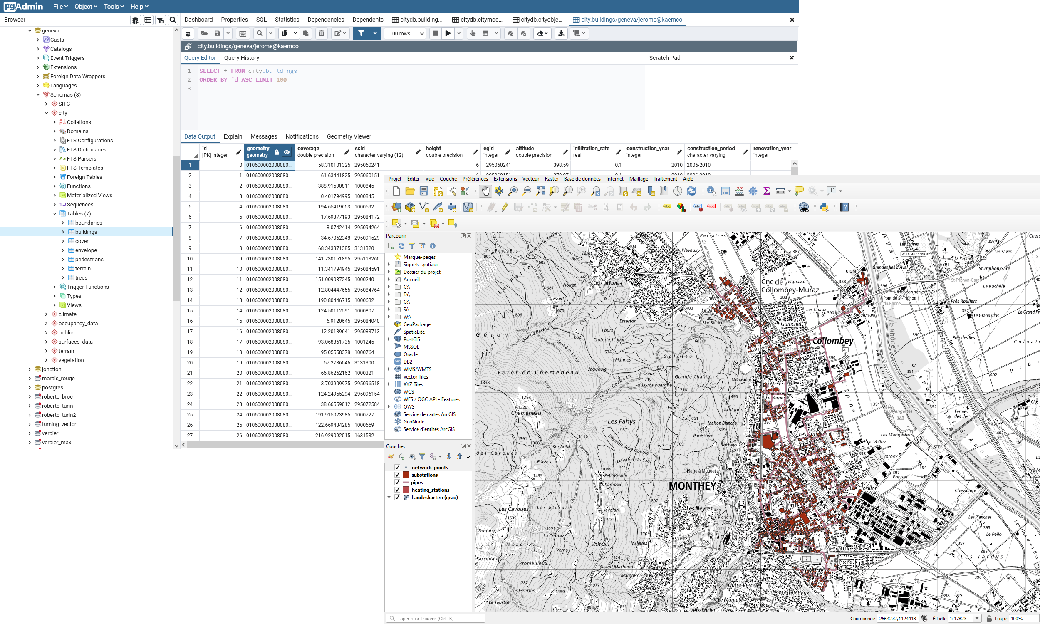Click the heating_stations red color swatch
This screenshot has width=1040, height=624.
(x=406, y=490)
